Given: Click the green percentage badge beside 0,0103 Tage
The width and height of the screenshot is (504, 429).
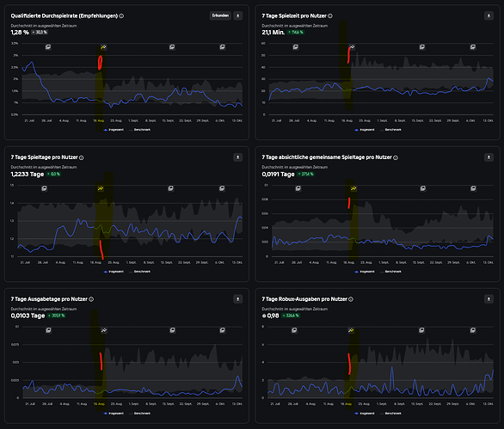Looking at the screenshot, I should (x=57, y=316).
